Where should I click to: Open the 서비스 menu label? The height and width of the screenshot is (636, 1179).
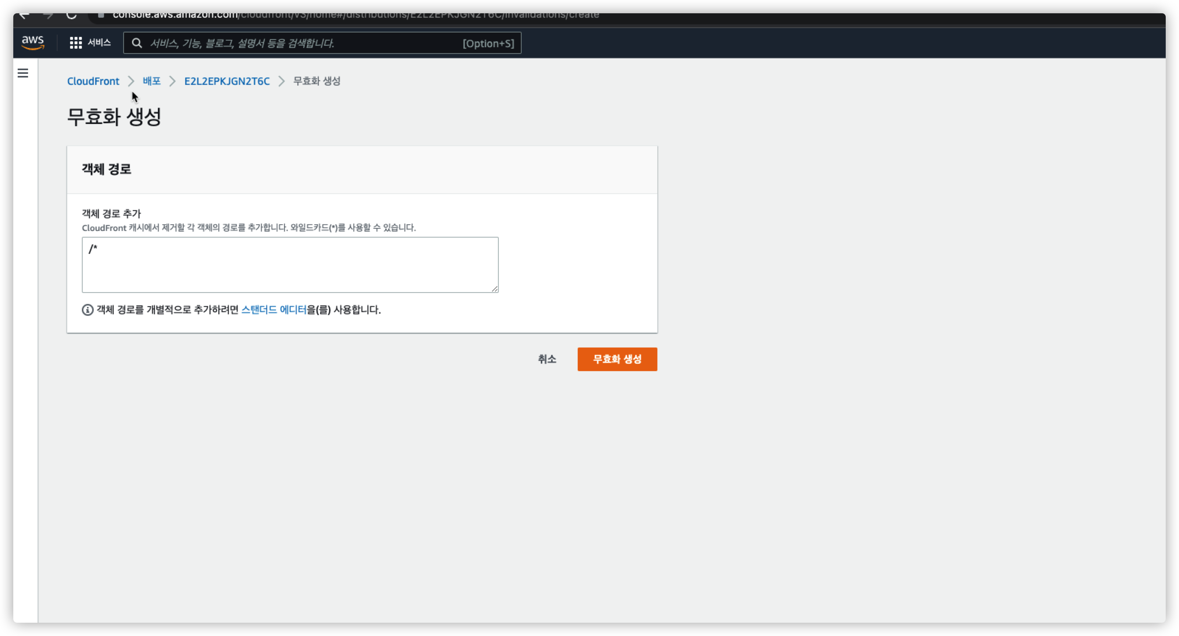(99, 43)
